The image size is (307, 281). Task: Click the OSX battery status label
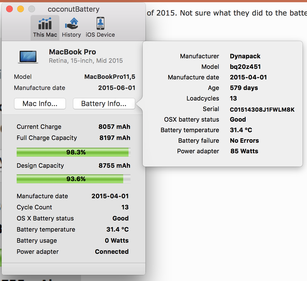pyautogui.click(x=192, y=119)
